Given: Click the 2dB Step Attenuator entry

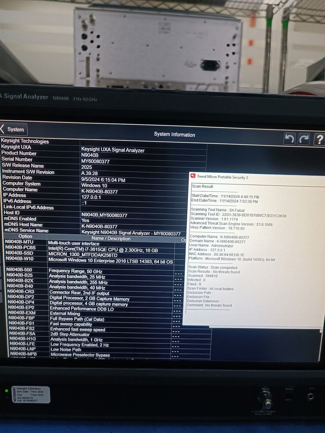Looking at the screenshot, I should (70, 334).
